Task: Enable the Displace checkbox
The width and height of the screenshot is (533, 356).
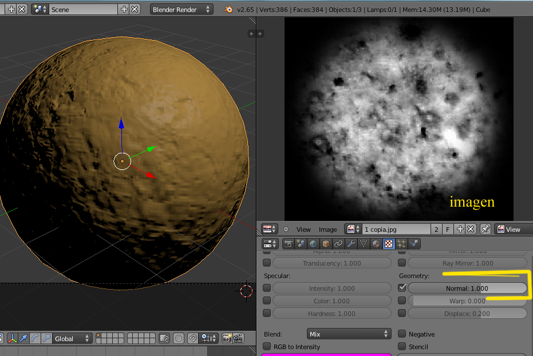Action: pyautogui.click(x=402, y=313)
